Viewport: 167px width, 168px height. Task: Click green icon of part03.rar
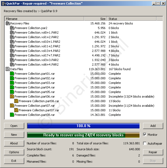tap(12, 83)
